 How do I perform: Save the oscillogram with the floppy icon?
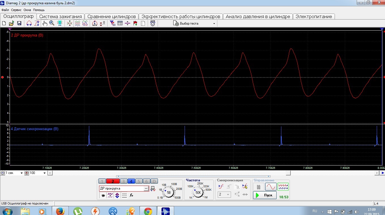[19, 23]
